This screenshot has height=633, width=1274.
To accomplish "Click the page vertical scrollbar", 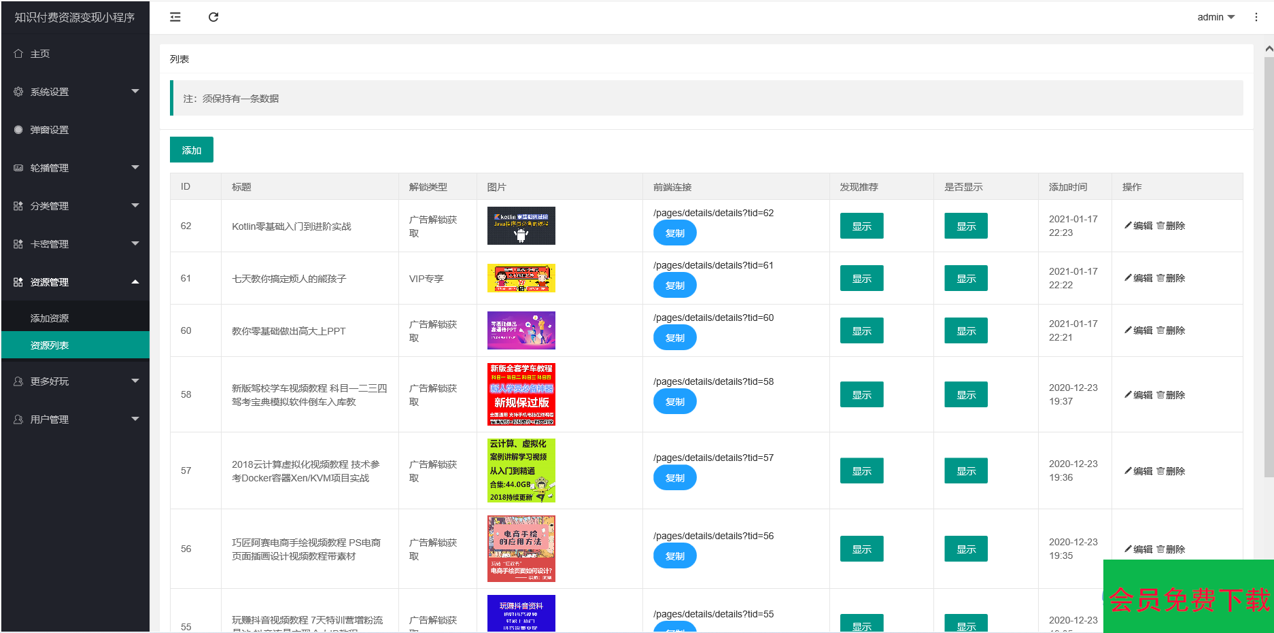I will pos(1269,272).
